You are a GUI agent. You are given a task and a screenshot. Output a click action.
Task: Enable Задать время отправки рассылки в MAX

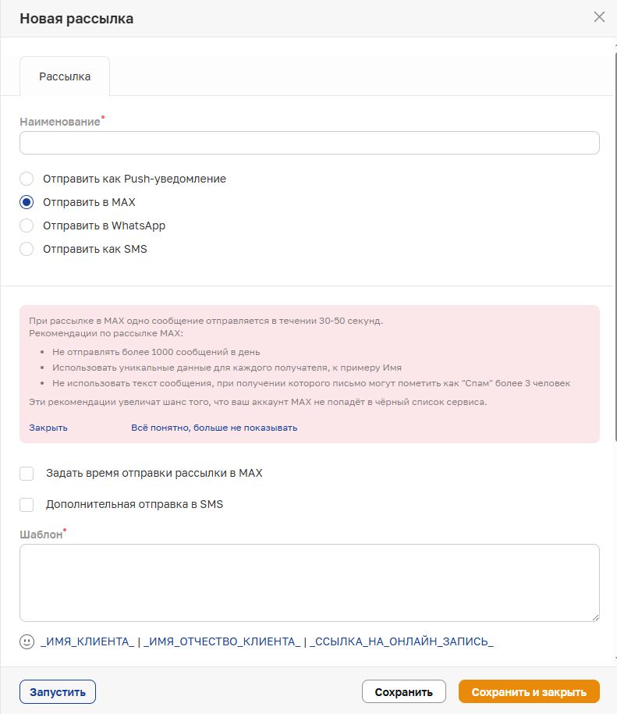[x=27, y=473]
